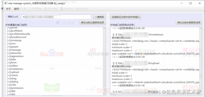Maximize the scanner window
This screenshot has width=205, height=97.
(191, 3)
